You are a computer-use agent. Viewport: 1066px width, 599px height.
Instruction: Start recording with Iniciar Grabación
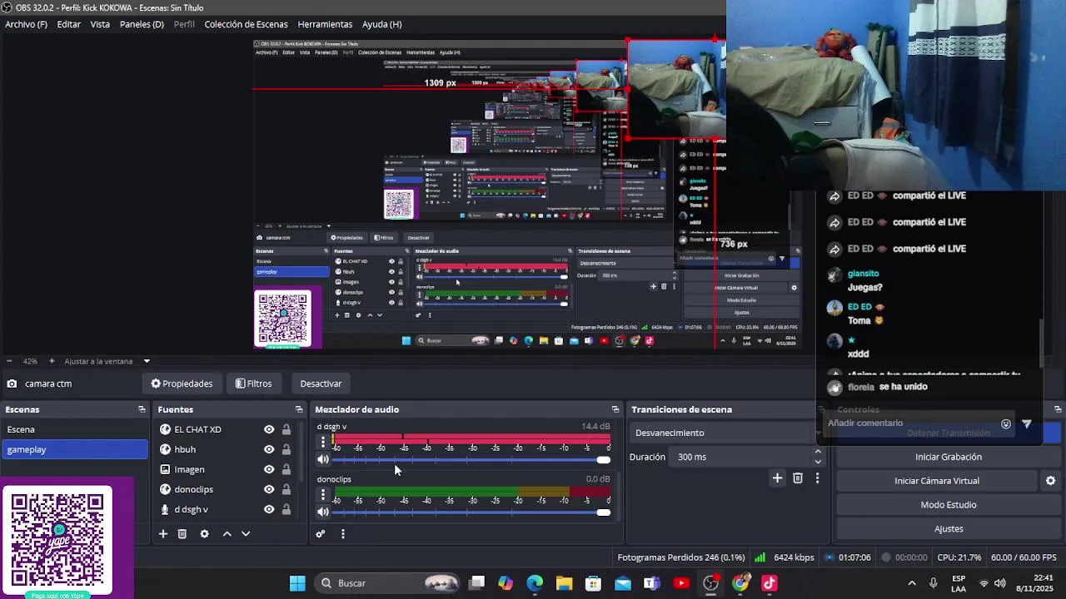949,457
